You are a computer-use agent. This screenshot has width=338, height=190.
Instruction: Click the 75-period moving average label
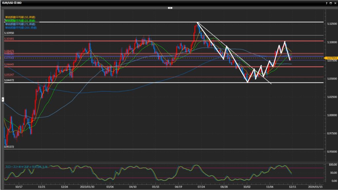coord(20,24)
